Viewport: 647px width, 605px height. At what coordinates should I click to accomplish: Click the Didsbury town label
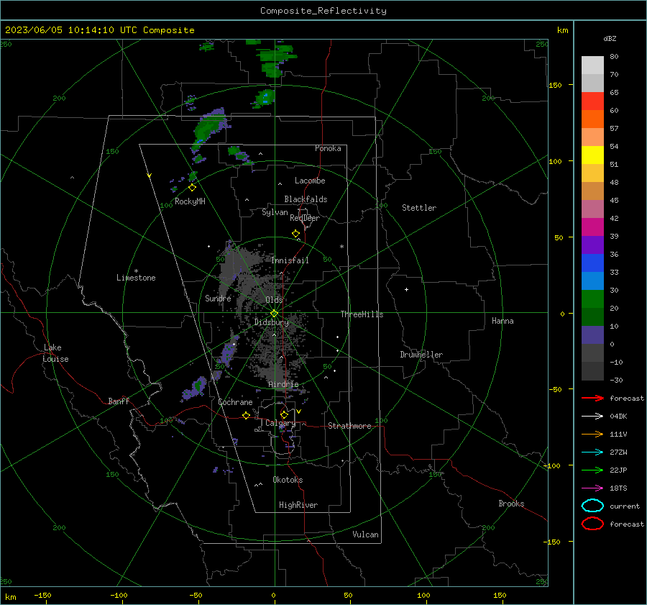coord(271,322)
